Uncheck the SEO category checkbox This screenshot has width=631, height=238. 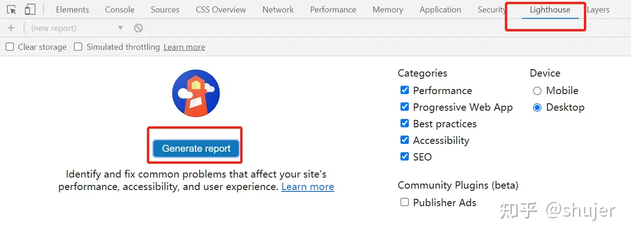tap(405, 156)
